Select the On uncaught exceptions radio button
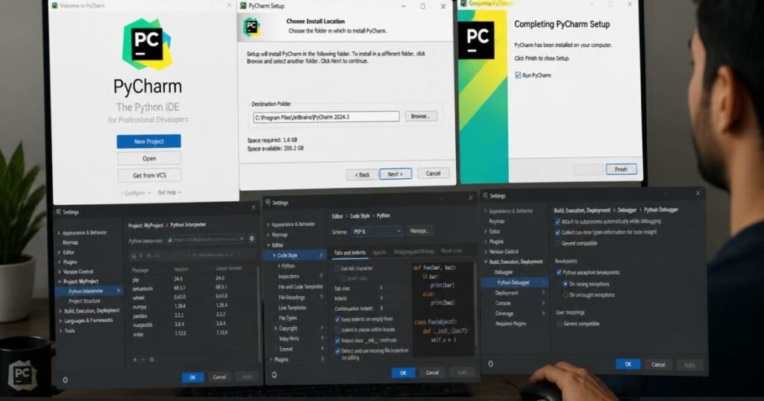Viewport: 764px width, 401px height. pyautogui.click(x=566, y=295)
